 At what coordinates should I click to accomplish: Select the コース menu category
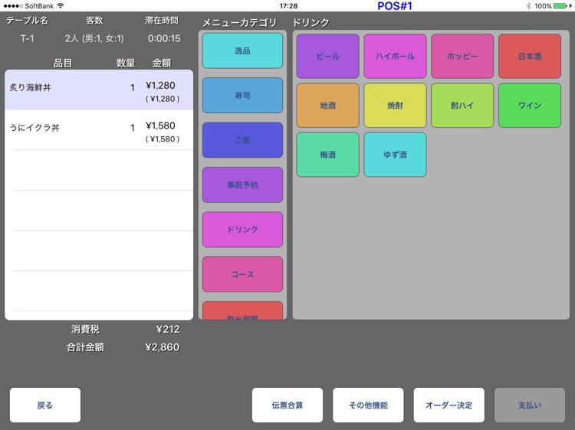pyautogui.click(x=242, y=275)
